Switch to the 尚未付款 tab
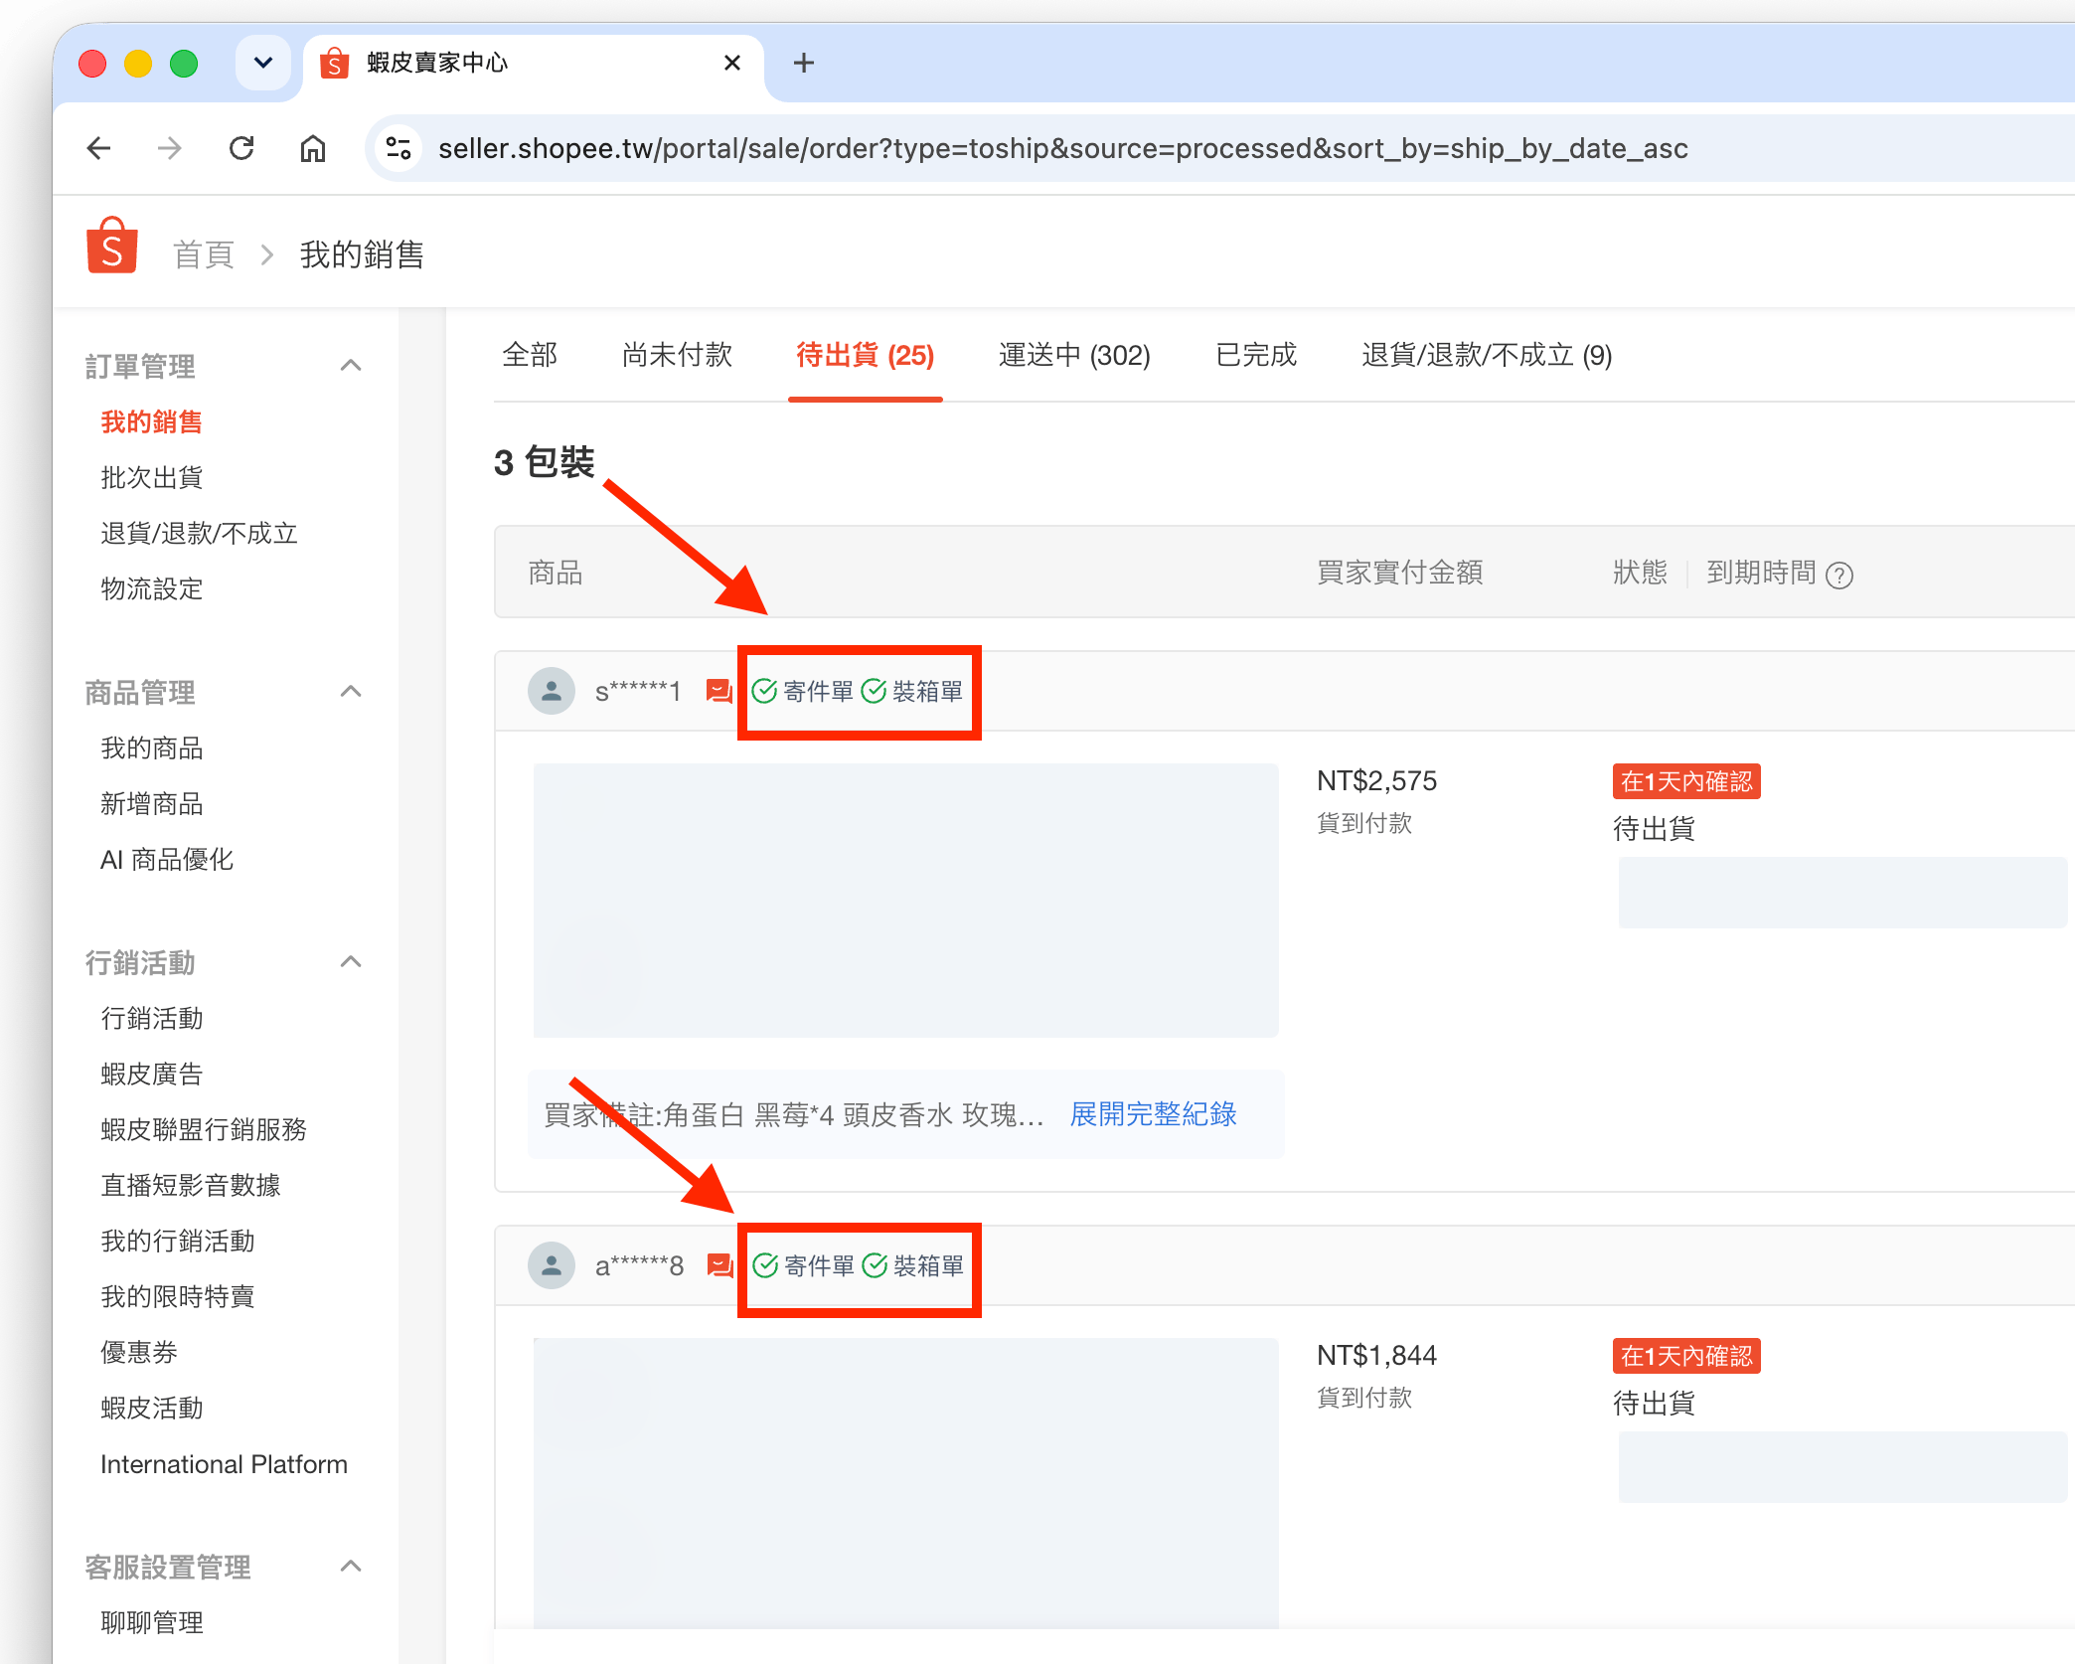Screen dimensions: 2075x1664 [x=677, y=355]
